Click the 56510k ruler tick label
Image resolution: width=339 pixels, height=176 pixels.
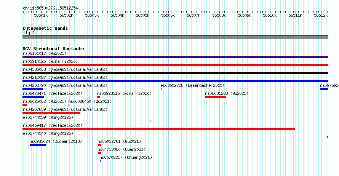tap(270, 15)
